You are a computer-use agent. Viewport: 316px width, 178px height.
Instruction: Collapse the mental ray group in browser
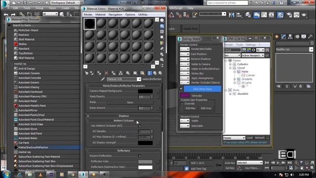[12, 64]
